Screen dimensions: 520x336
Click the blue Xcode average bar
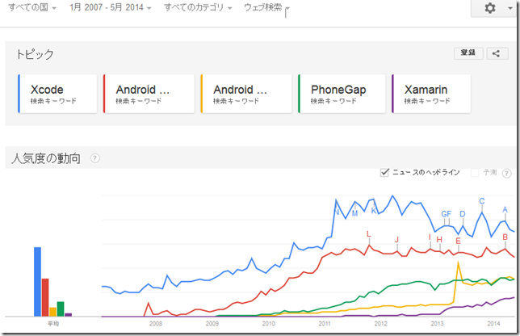pos(37,282)
